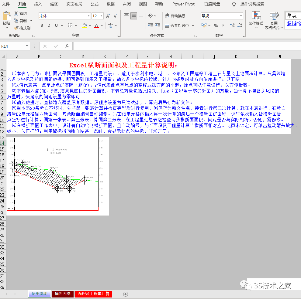Click the Paste clipboard icon
Viewport: 301px width, 299px height.
click(6, 16)
